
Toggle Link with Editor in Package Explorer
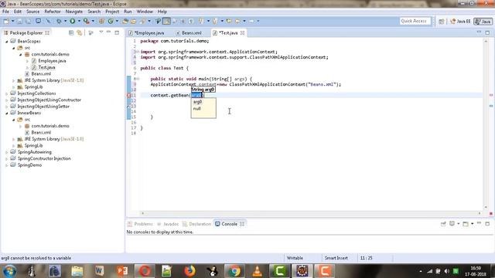tap(79, 32)
